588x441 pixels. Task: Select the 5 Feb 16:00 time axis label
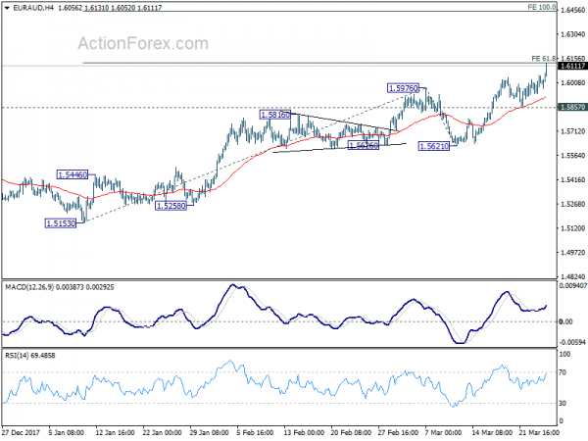click(x=256, y=432)
